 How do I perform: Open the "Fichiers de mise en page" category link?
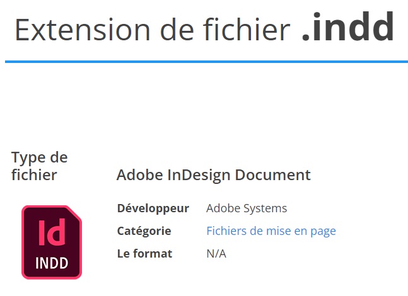pos(271,231)
